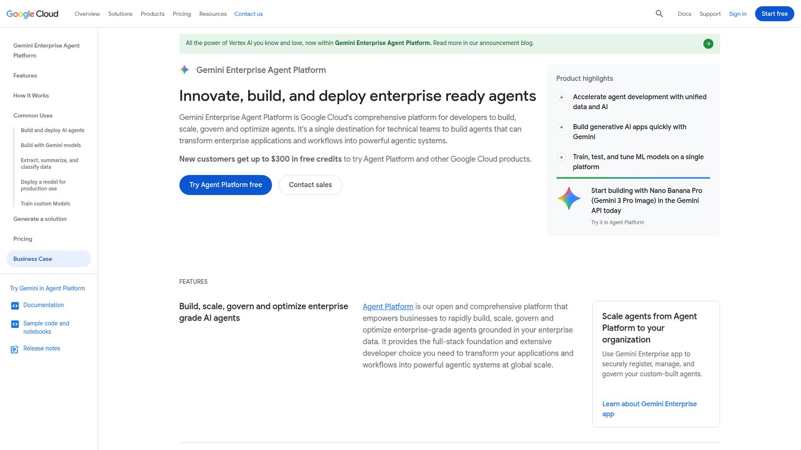Open the Resources menu
This screenshot has height=450, width=801.
pos(213,14)
